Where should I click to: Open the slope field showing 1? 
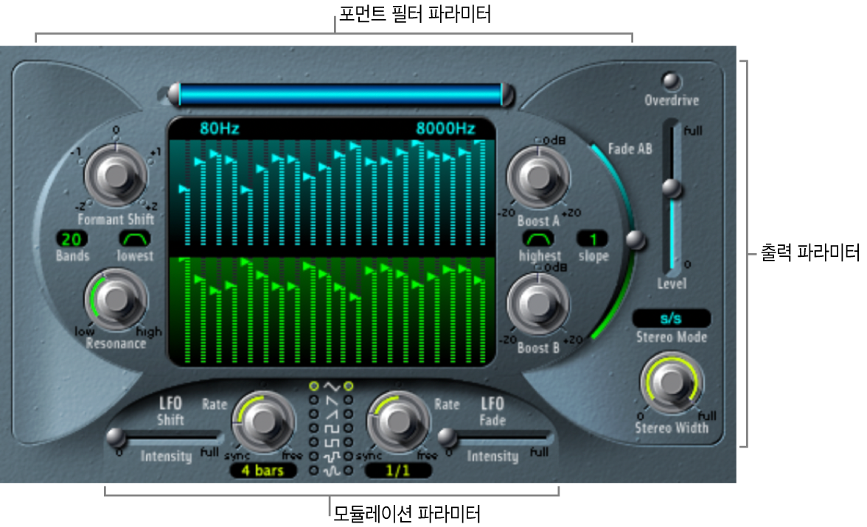593,239
